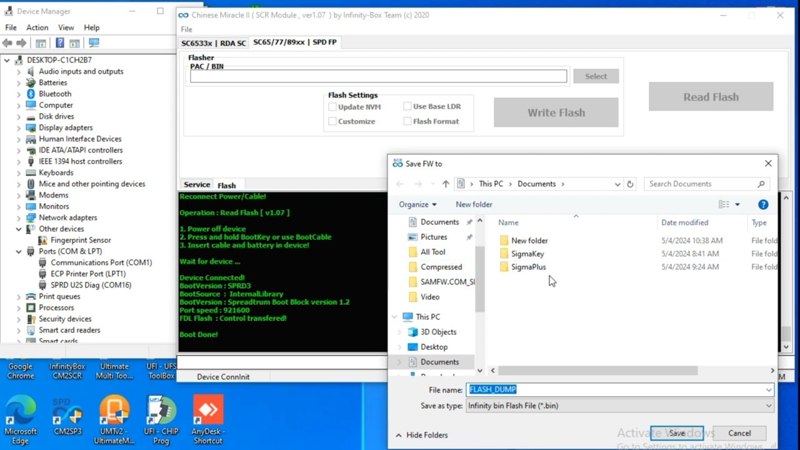Open the New folder item in file list
800x450 pixels.
pyautogui.click(x=529, y=241)
